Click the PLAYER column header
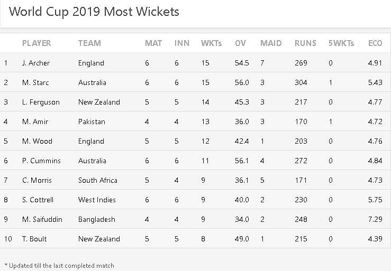This screenshot has height=271, width=391. (37, 43)
